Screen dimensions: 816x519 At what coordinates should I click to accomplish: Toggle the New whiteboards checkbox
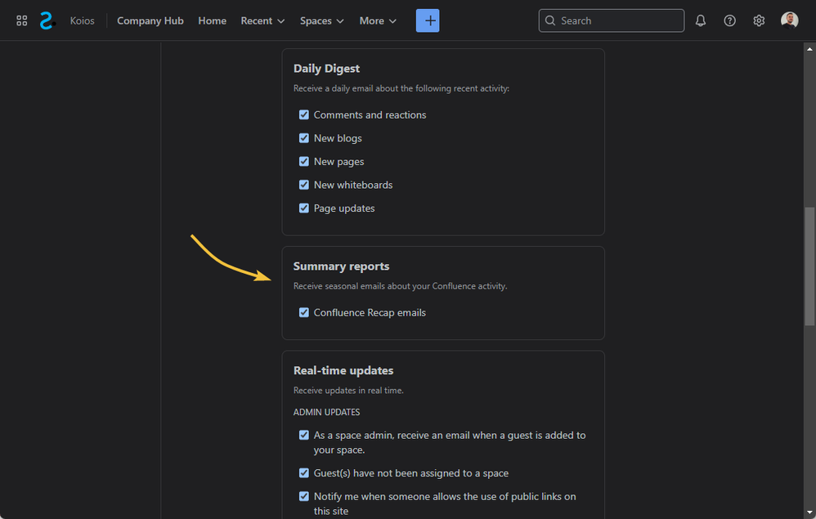304,186
